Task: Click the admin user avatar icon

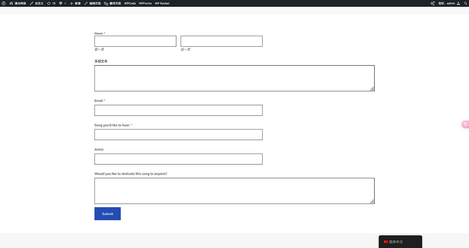Action: [459, 3]
